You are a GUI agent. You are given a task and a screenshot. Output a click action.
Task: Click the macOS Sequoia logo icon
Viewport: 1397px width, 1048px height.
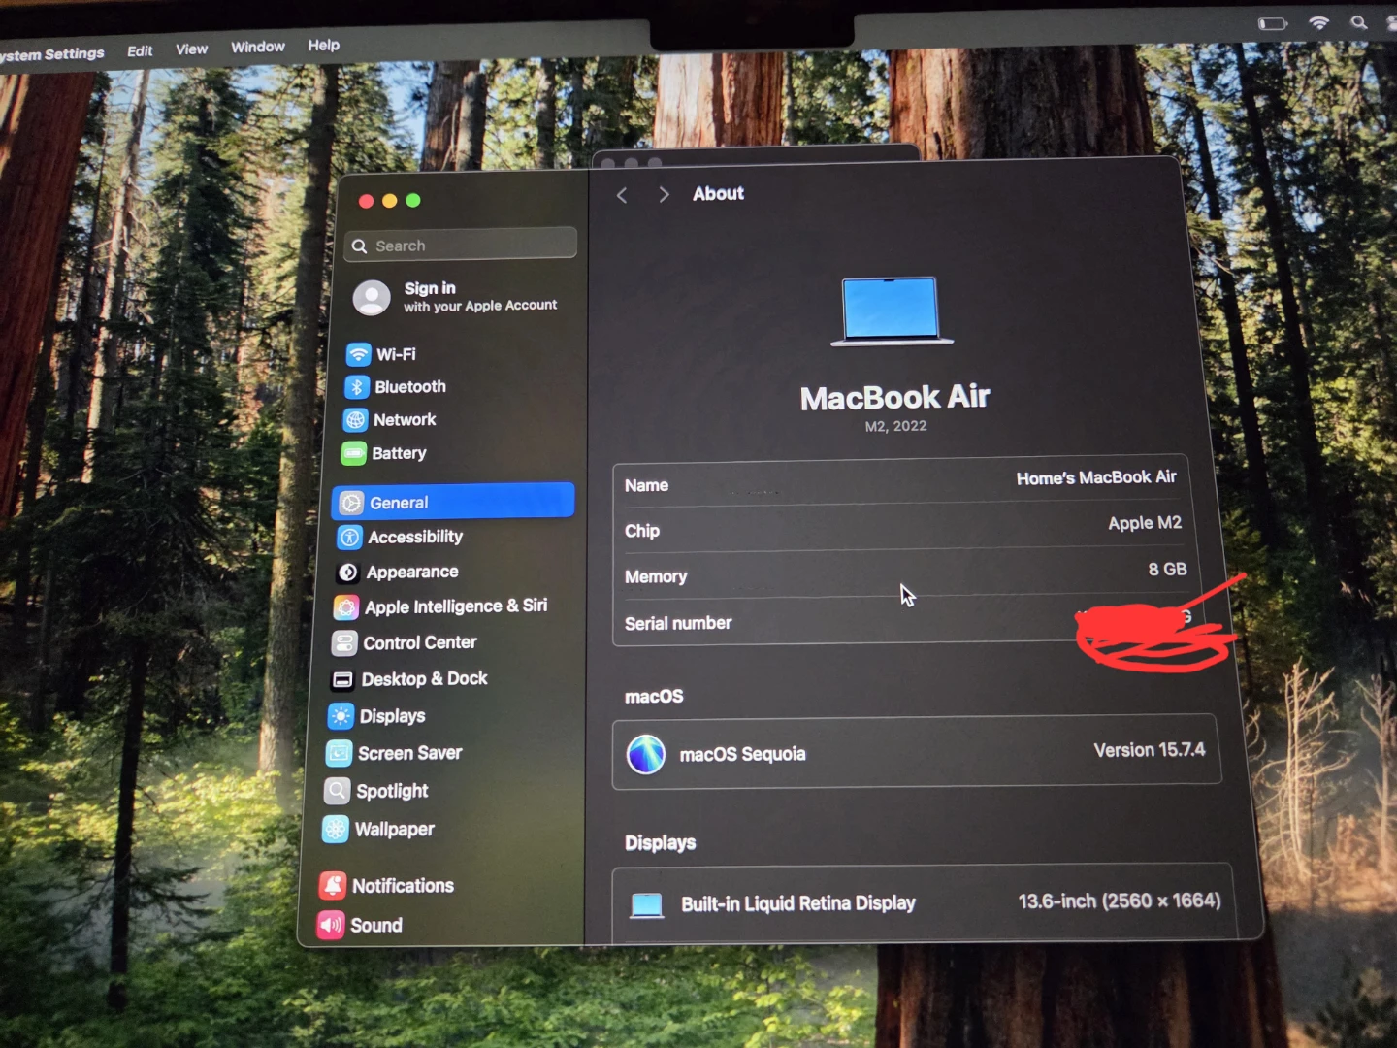click(646, 754)
